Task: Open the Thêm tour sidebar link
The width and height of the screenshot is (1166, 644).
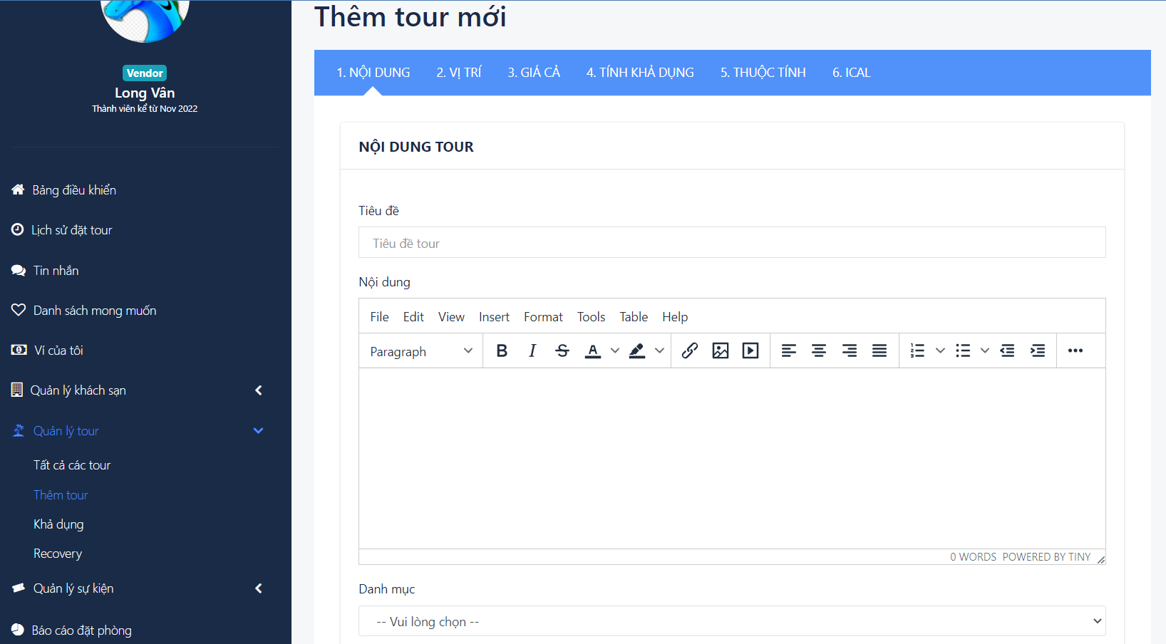Action: (61, 495)
